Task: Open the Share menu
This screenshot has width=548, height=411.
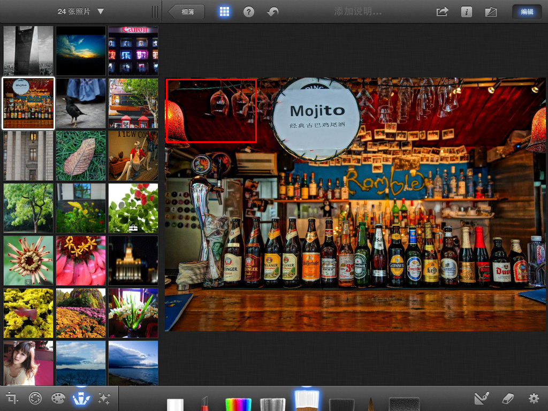Action: [x=442, y=12]
